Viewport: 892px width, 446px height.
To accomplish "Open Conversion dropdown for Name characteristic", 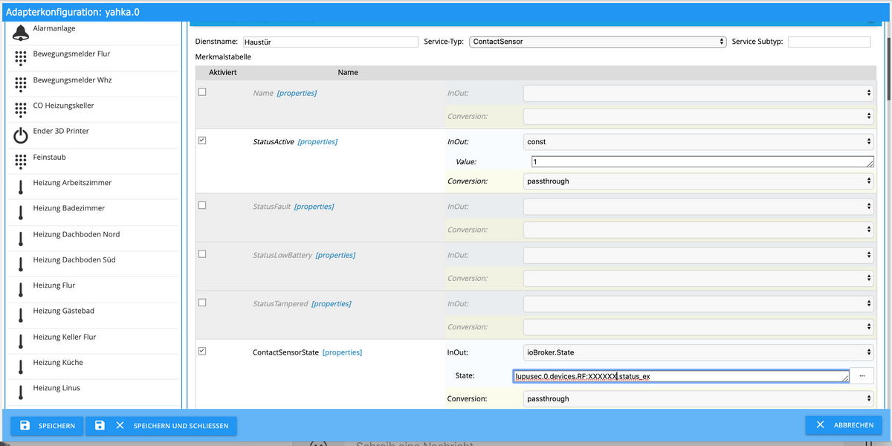I will tap(699, 116).
